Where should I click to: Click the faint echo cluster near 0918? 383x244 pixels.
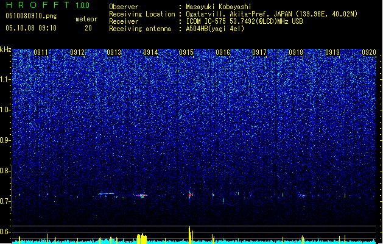pos(302,196)
